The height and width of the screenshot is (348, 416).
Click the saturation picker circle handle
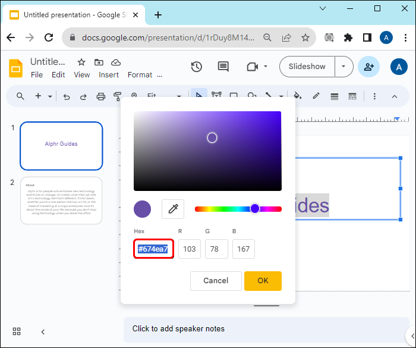coord(212,137)
